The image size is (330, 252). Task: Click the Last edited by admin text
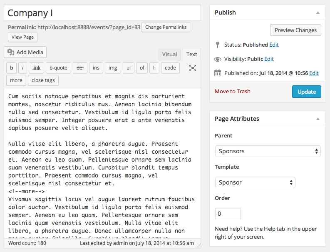point(137,243)
